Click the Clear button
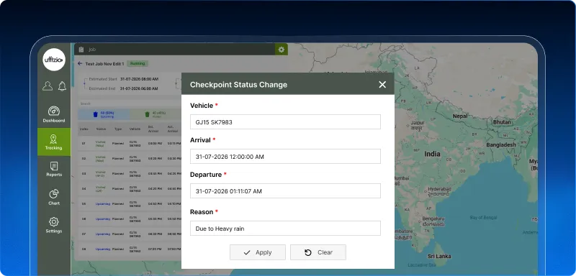 point(318,252)
